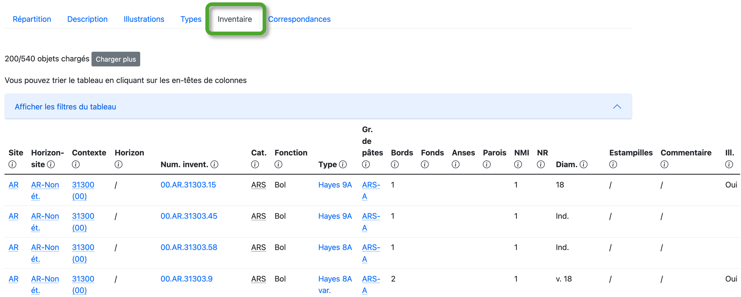Viewport: 741px width, 297px height.
Task: Sort table by Fonction column header
Action: point(290,153)
